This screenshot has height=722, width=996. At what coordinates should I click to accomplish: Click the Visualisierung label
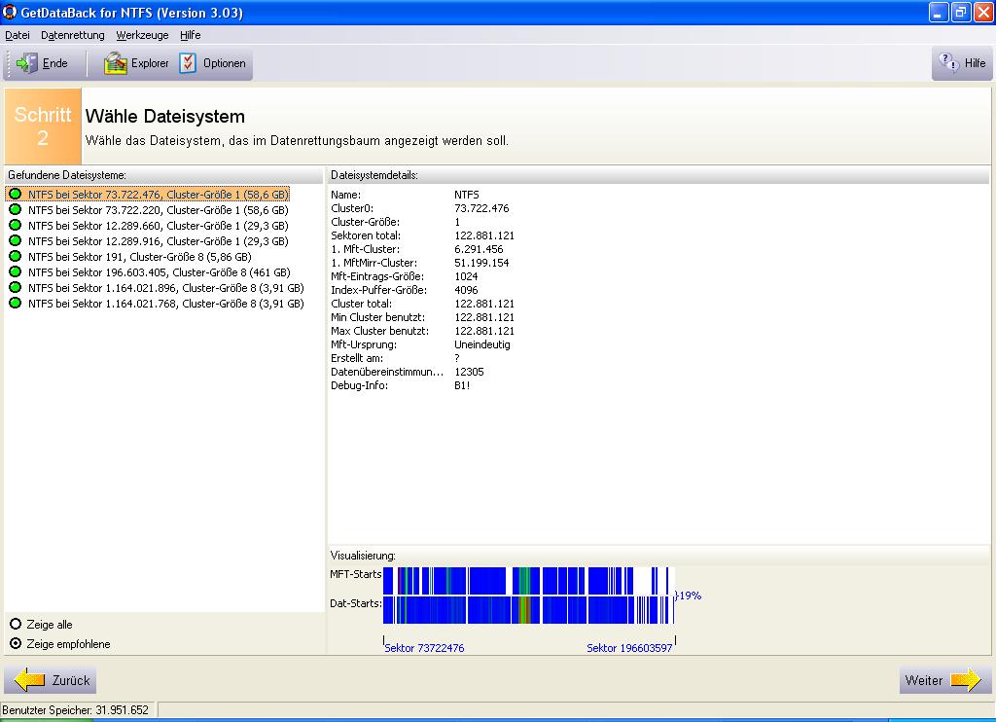point(363,556)
